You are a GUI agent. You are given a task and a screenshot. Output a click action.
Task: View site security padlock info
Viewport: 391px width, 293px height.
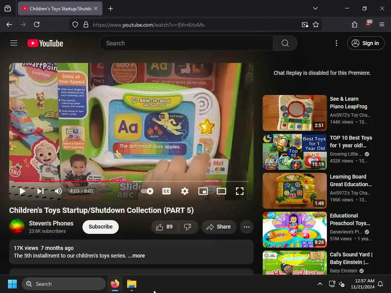[86, 24]
